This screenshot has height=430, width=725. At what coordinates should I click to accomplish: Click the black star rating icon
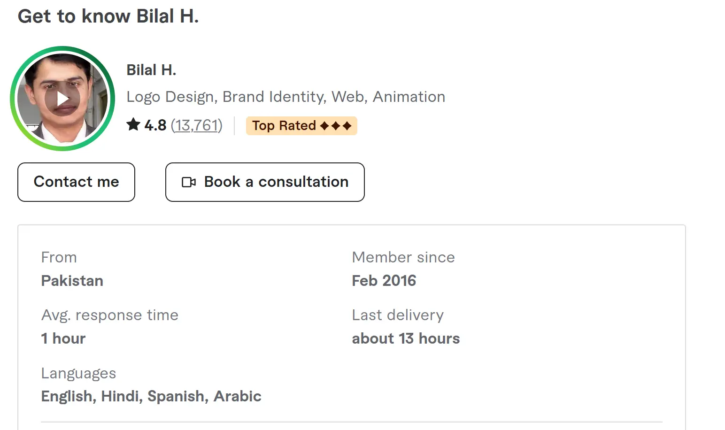point(133,125)
